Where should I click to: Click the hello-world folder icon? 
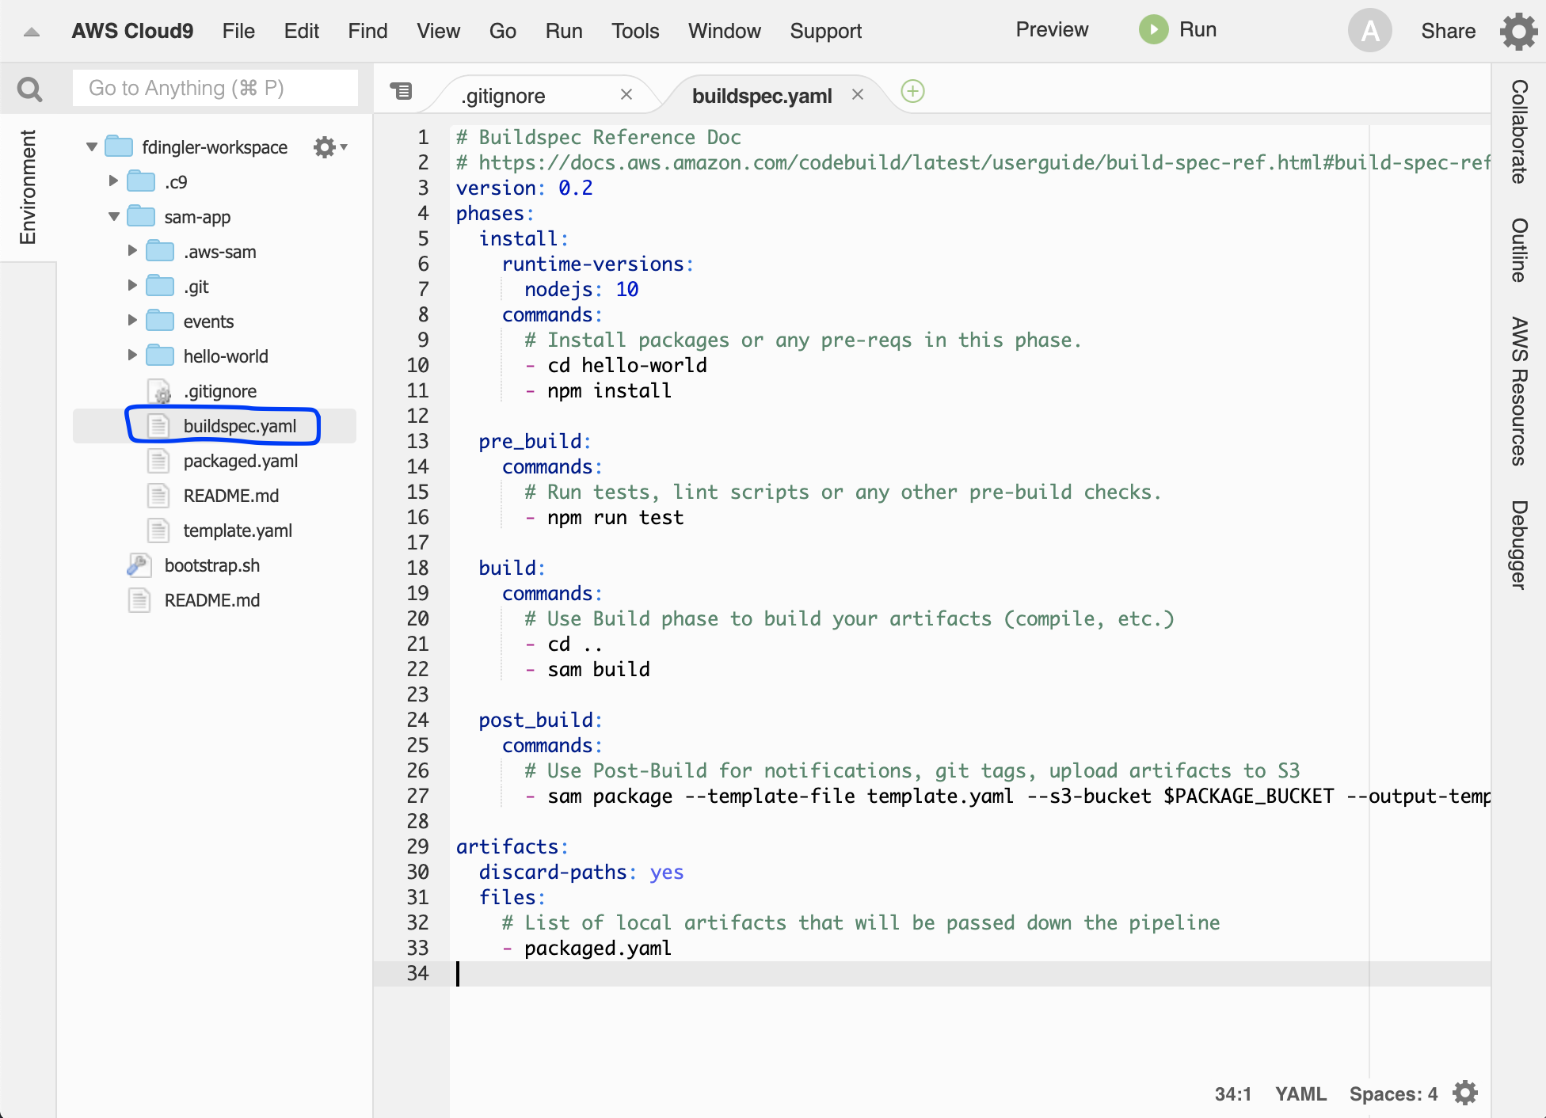[160, 356]
